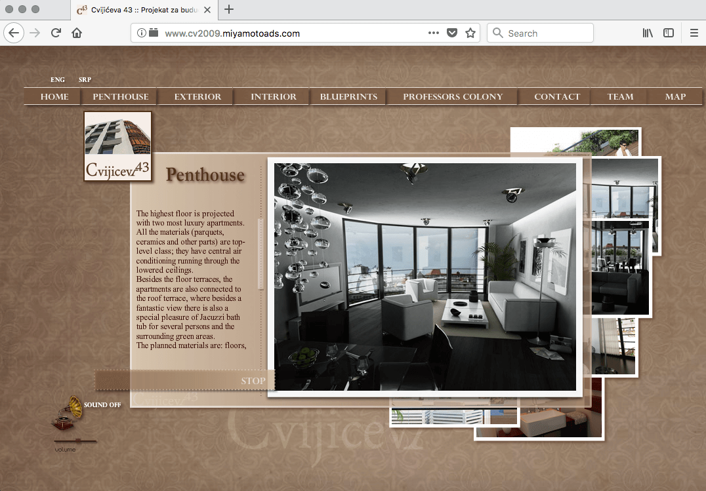Toggle the SOUND OFF control

coord(102,405)
